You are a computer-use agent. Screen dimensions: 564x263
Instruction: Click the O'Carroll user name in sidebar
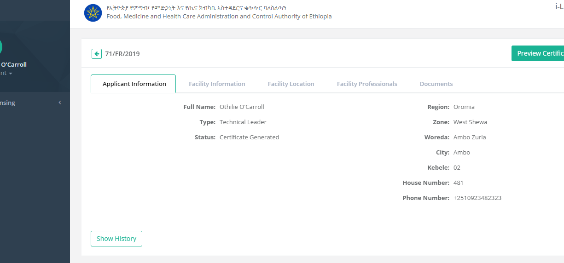[x=13, y=64]
